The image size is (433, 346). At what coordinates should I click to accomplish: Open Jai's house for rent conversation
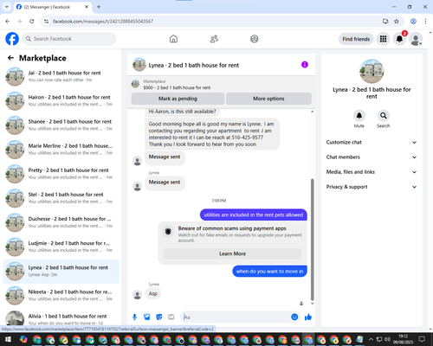tap(61, 76)
